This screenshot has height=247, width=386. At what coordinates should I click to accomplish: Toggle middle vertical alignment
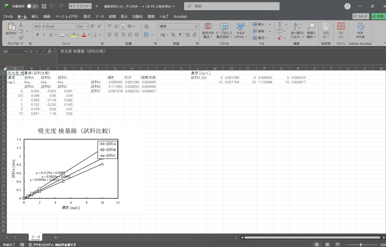[x=116, y=26]
